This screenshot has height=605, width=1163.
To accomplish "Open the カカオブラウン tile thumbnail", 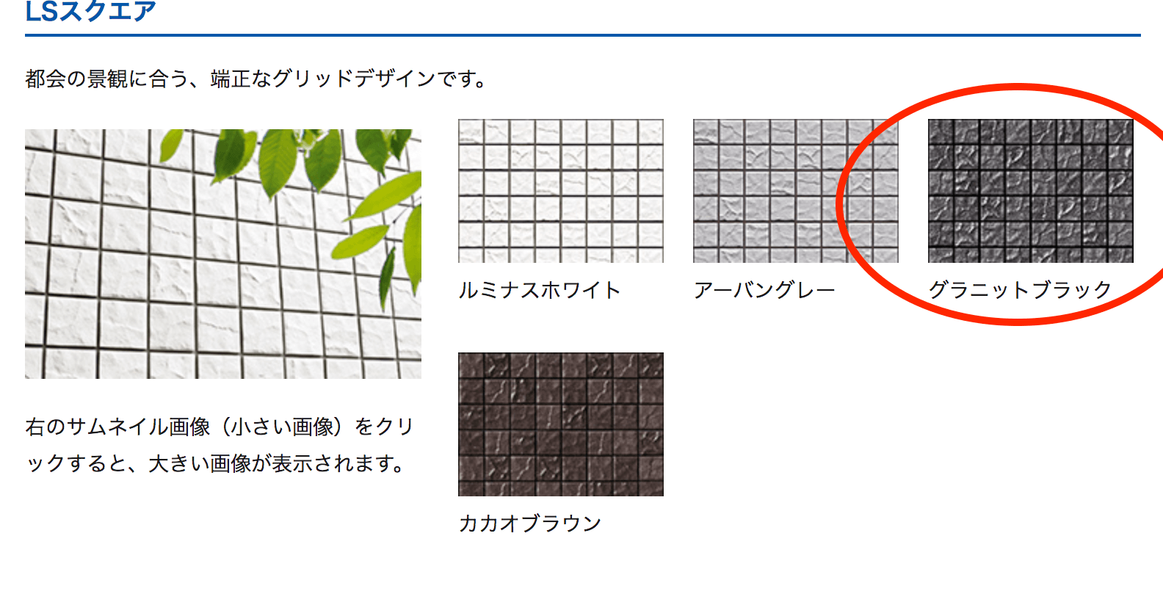I will coord(561,424).
